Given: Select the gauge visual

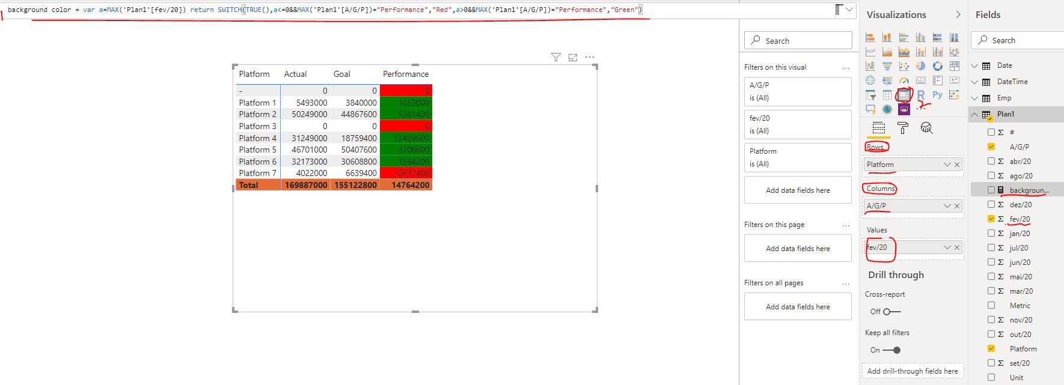Looking at the screenshot, I should click(x=904, y=80).
